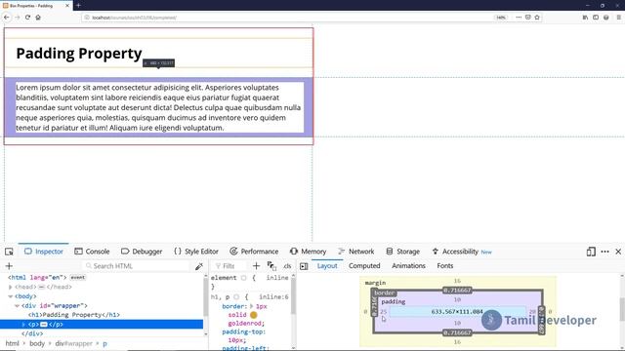Select the h1 Padding Property node
This screenshot has width=625, height=351.
(74, 315)
